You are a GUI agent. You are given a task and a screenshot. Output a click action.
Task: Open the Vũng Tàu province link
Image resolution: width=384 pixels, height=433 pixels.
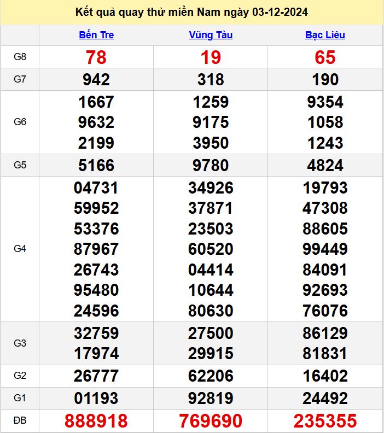point(211,35)
